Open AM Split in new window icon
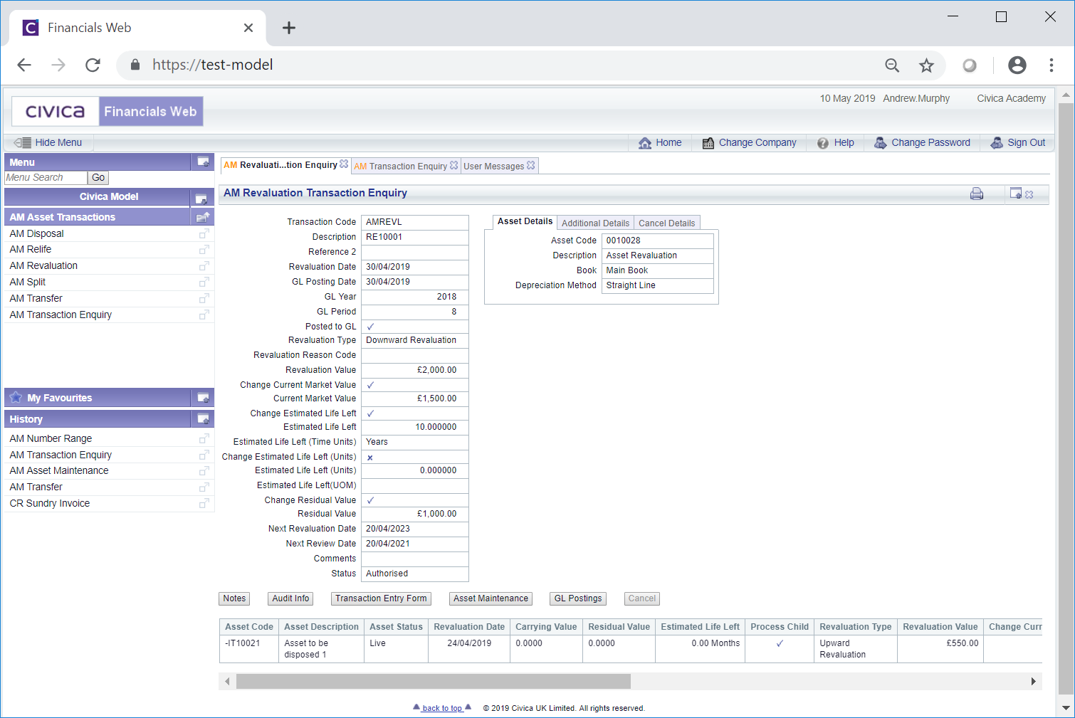 (204, 283)
